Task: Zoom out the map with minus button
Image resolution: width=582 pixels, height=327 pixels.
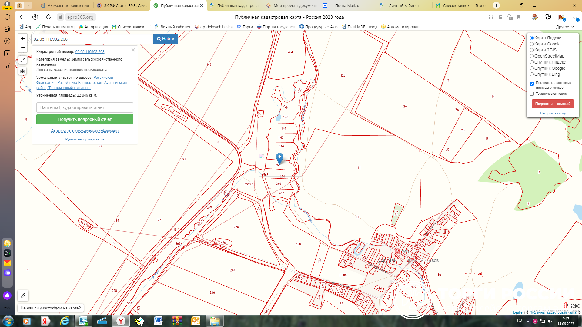Action: [23, 48]
